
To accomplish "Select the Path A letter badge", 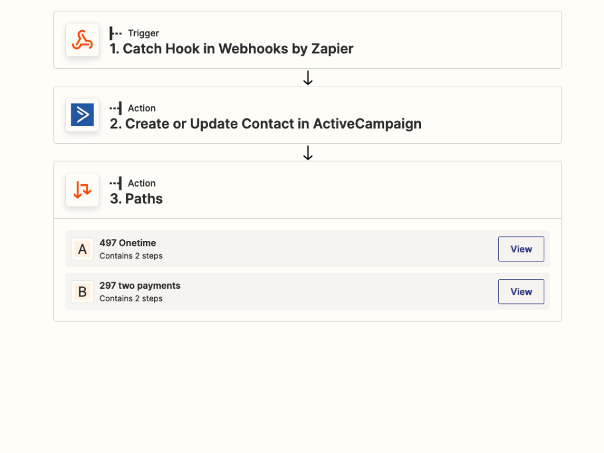I will (x=82, y=249).
